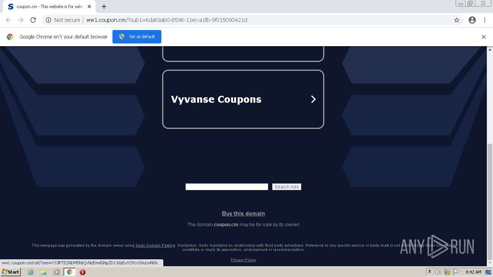The height and width of the screenshot is (277, 493).
Task: Open the file explorer taskbar icon
Action: pyautogui.click(x=44, y=272)
